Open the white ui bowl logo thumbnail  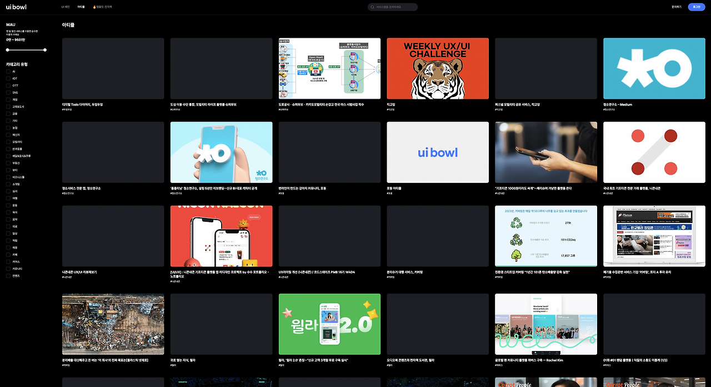438,152
